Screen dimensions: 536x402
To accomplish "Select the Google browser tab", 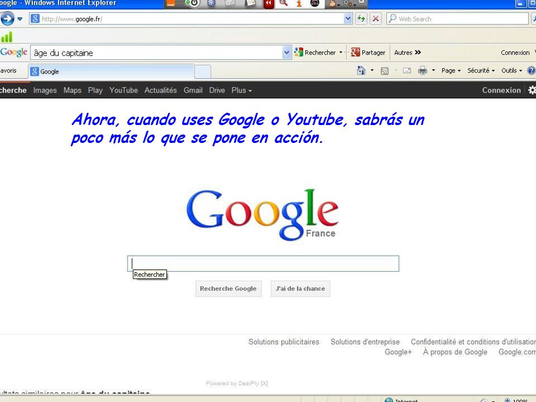I will click(111, 71).
